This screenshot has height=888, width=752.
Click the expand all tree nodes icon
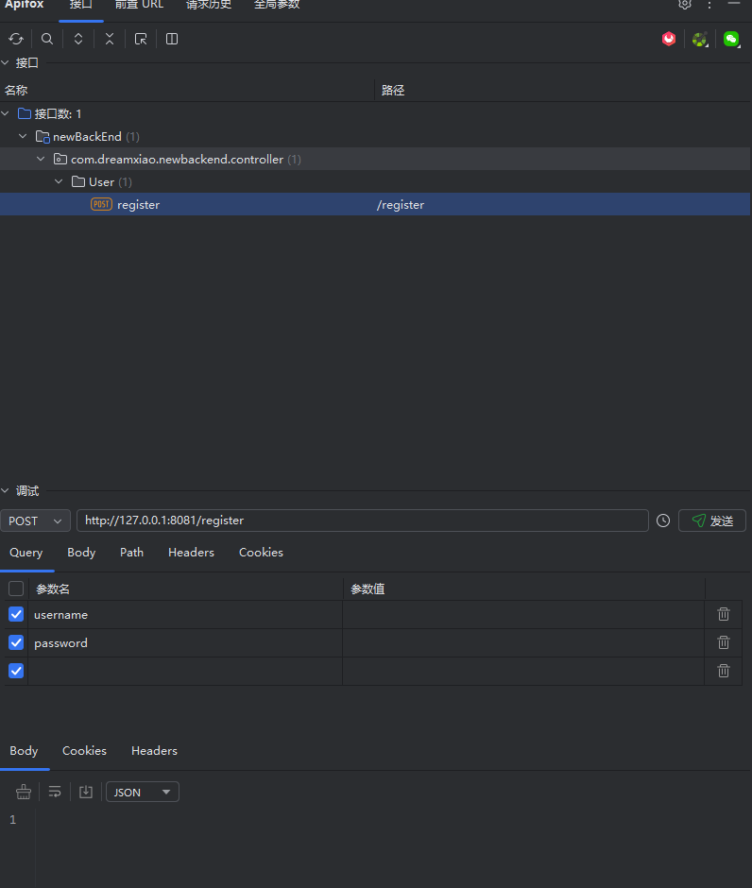[x=78, y=39]
